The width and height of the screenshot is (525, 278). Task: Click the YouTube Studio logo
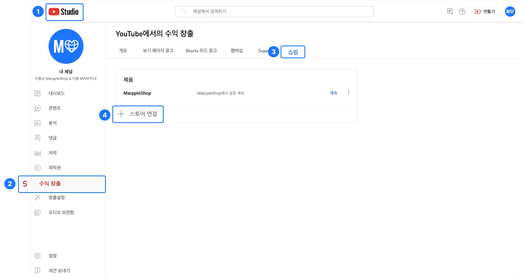(64, 12)
